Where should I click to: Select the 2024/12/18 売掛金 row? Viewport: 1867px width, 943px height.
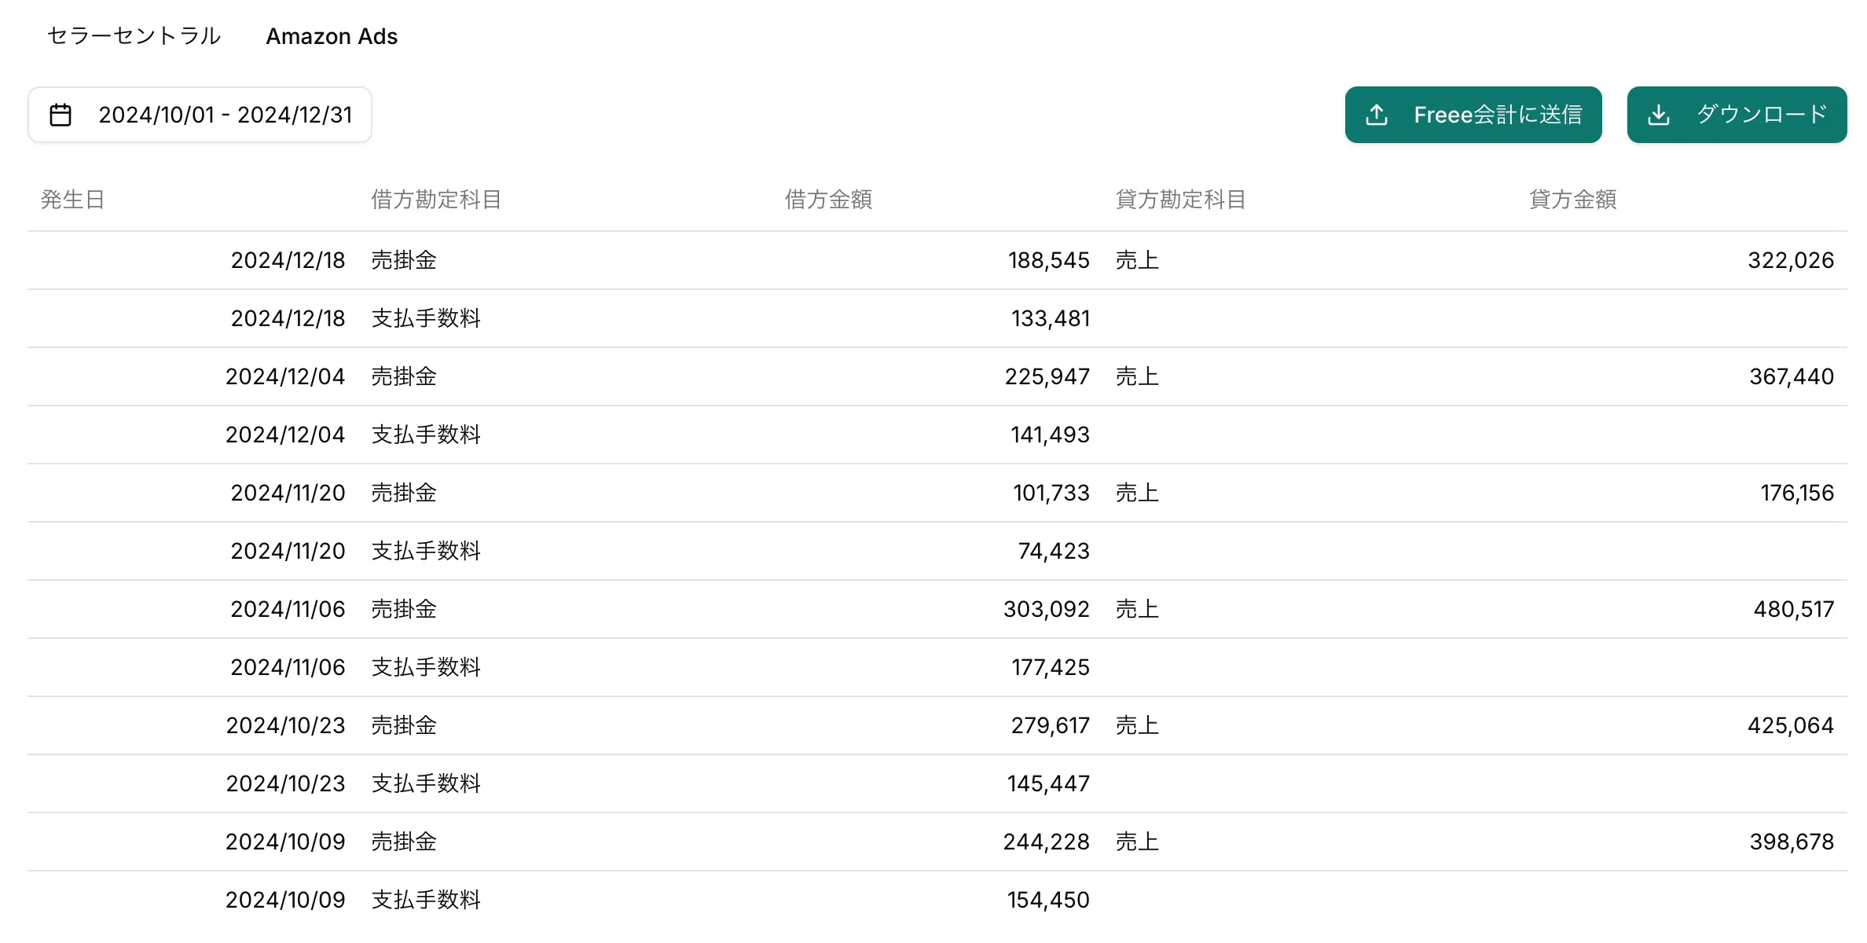point(404,260)
